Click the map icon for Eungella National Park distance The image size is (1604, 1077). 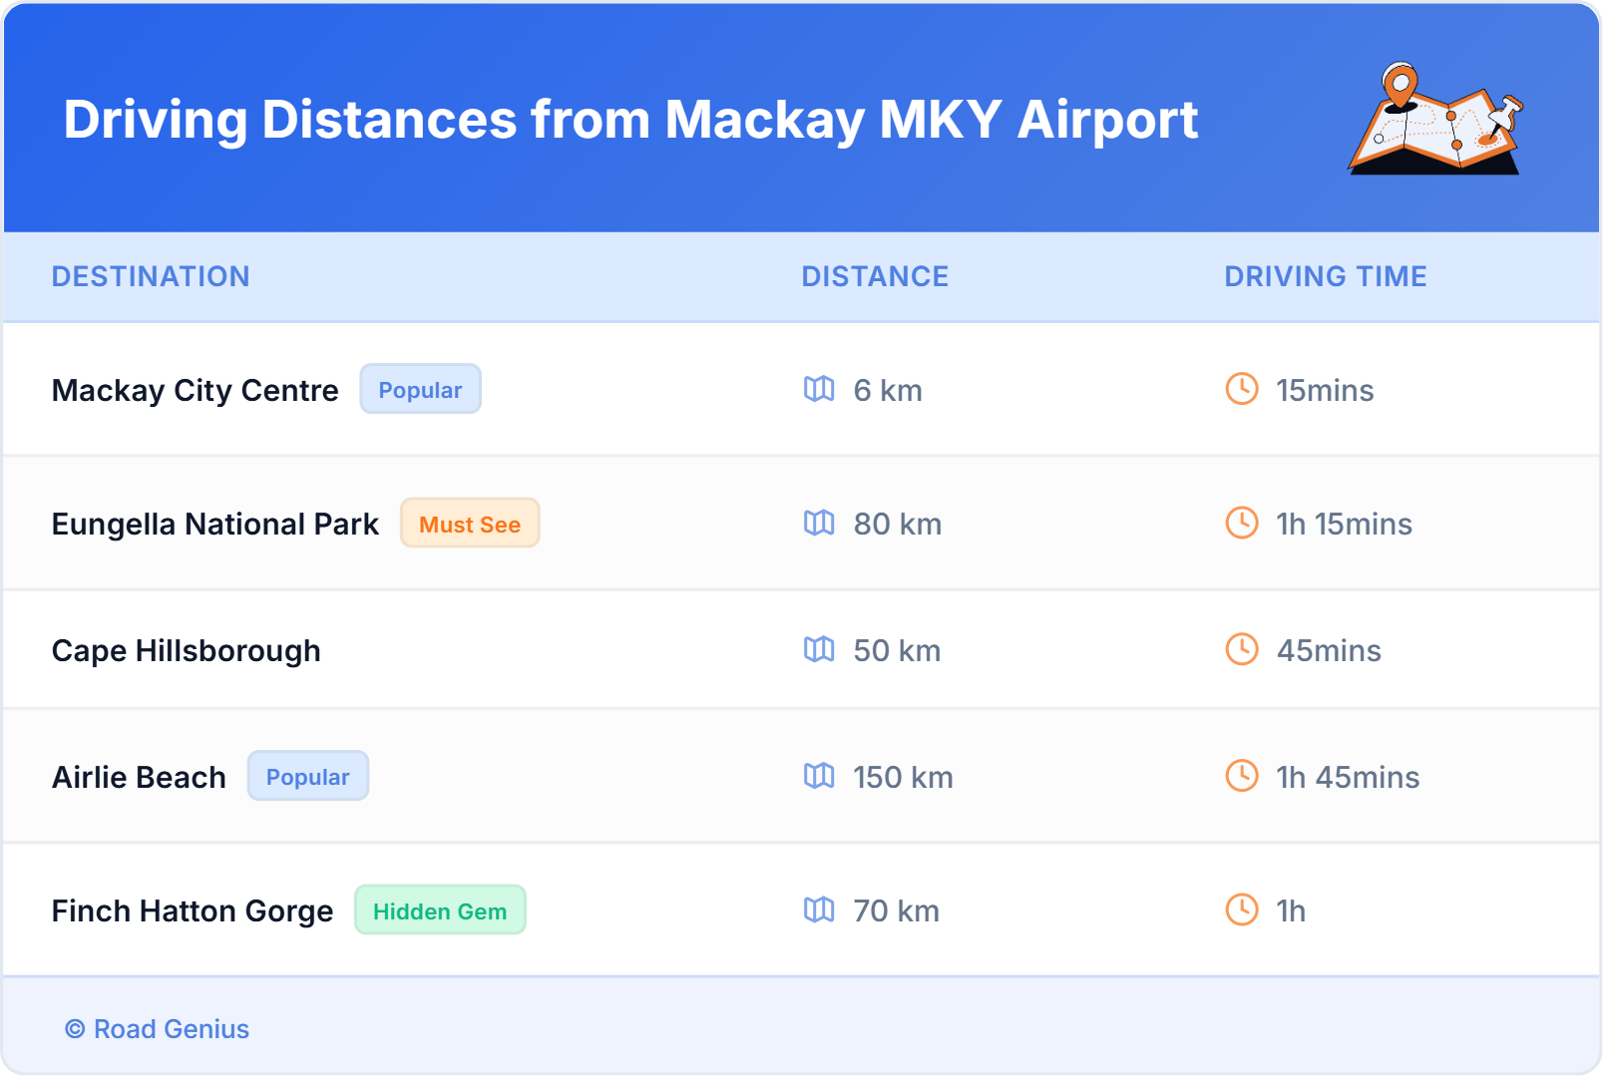pos(820,524)
